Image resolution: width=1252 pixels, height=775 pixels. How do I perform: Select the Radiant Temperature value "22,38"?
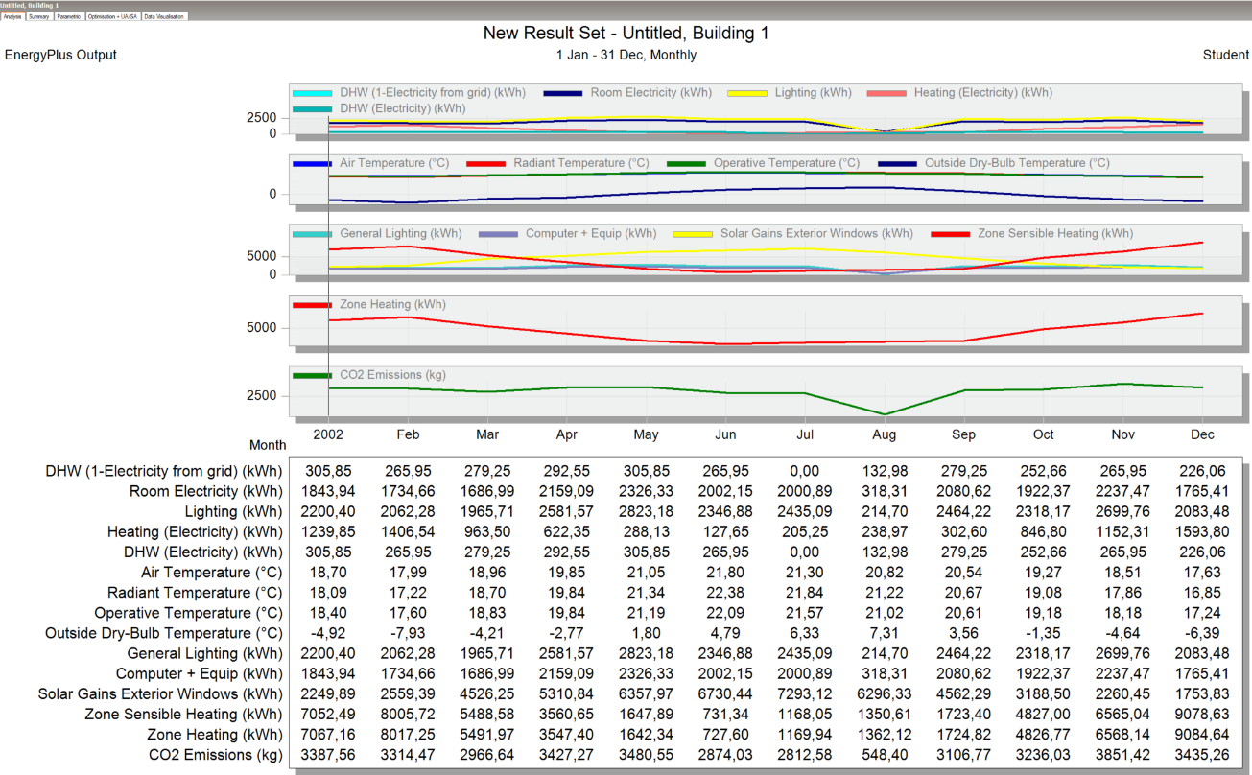(x=725, y=592)
